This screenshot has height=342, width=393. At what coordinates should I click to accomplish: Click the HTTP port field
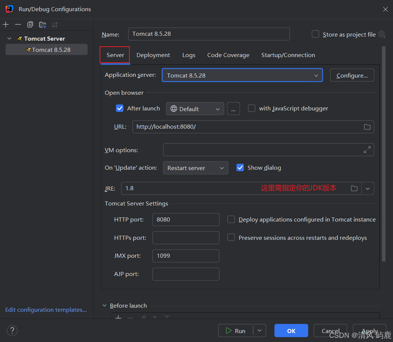click(x=186, y=219)
